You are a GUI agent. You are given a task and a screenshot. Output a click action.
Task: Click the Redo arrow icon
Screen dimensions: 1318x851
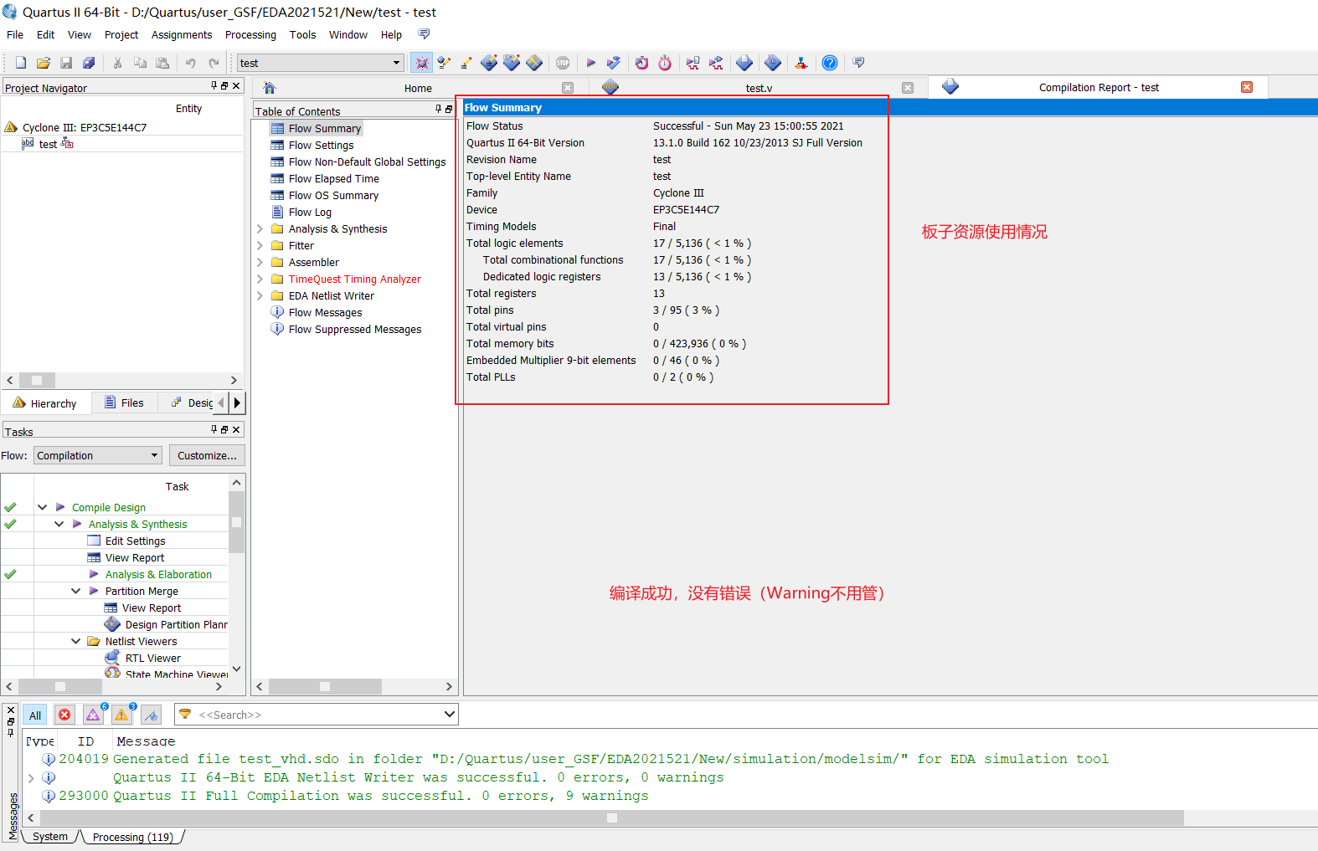[x=214, y=63]
